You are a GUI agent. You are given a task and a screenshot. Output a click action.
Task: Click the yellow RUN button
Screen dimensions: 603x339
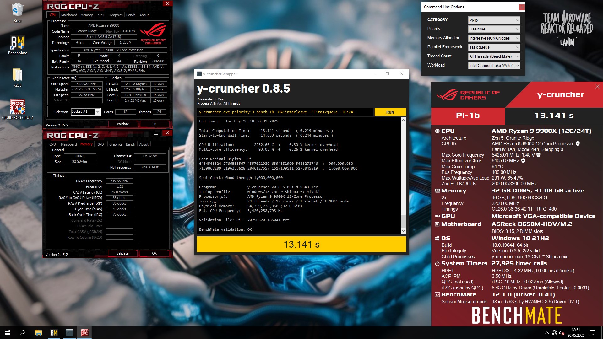390,112
